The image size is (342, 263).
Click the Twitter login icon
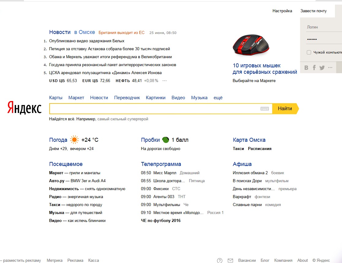click(322, 68)
